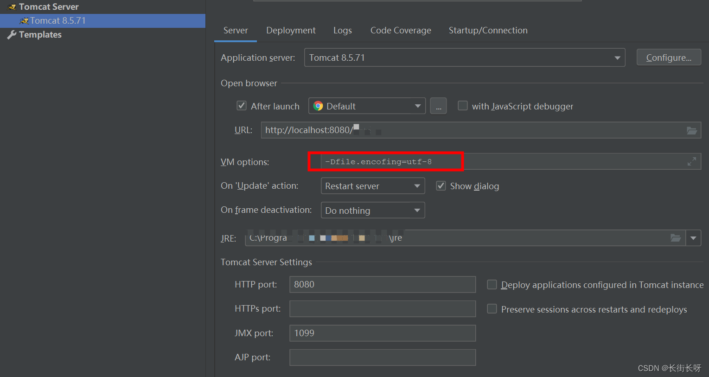Open the Logs tab
Screen dimensions: 709x377
[x=343, y=30]
